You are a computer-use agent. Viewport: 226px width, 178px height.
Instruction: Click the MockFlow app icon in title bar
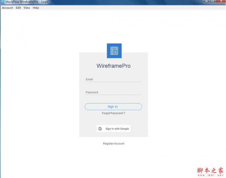point(3,2)
